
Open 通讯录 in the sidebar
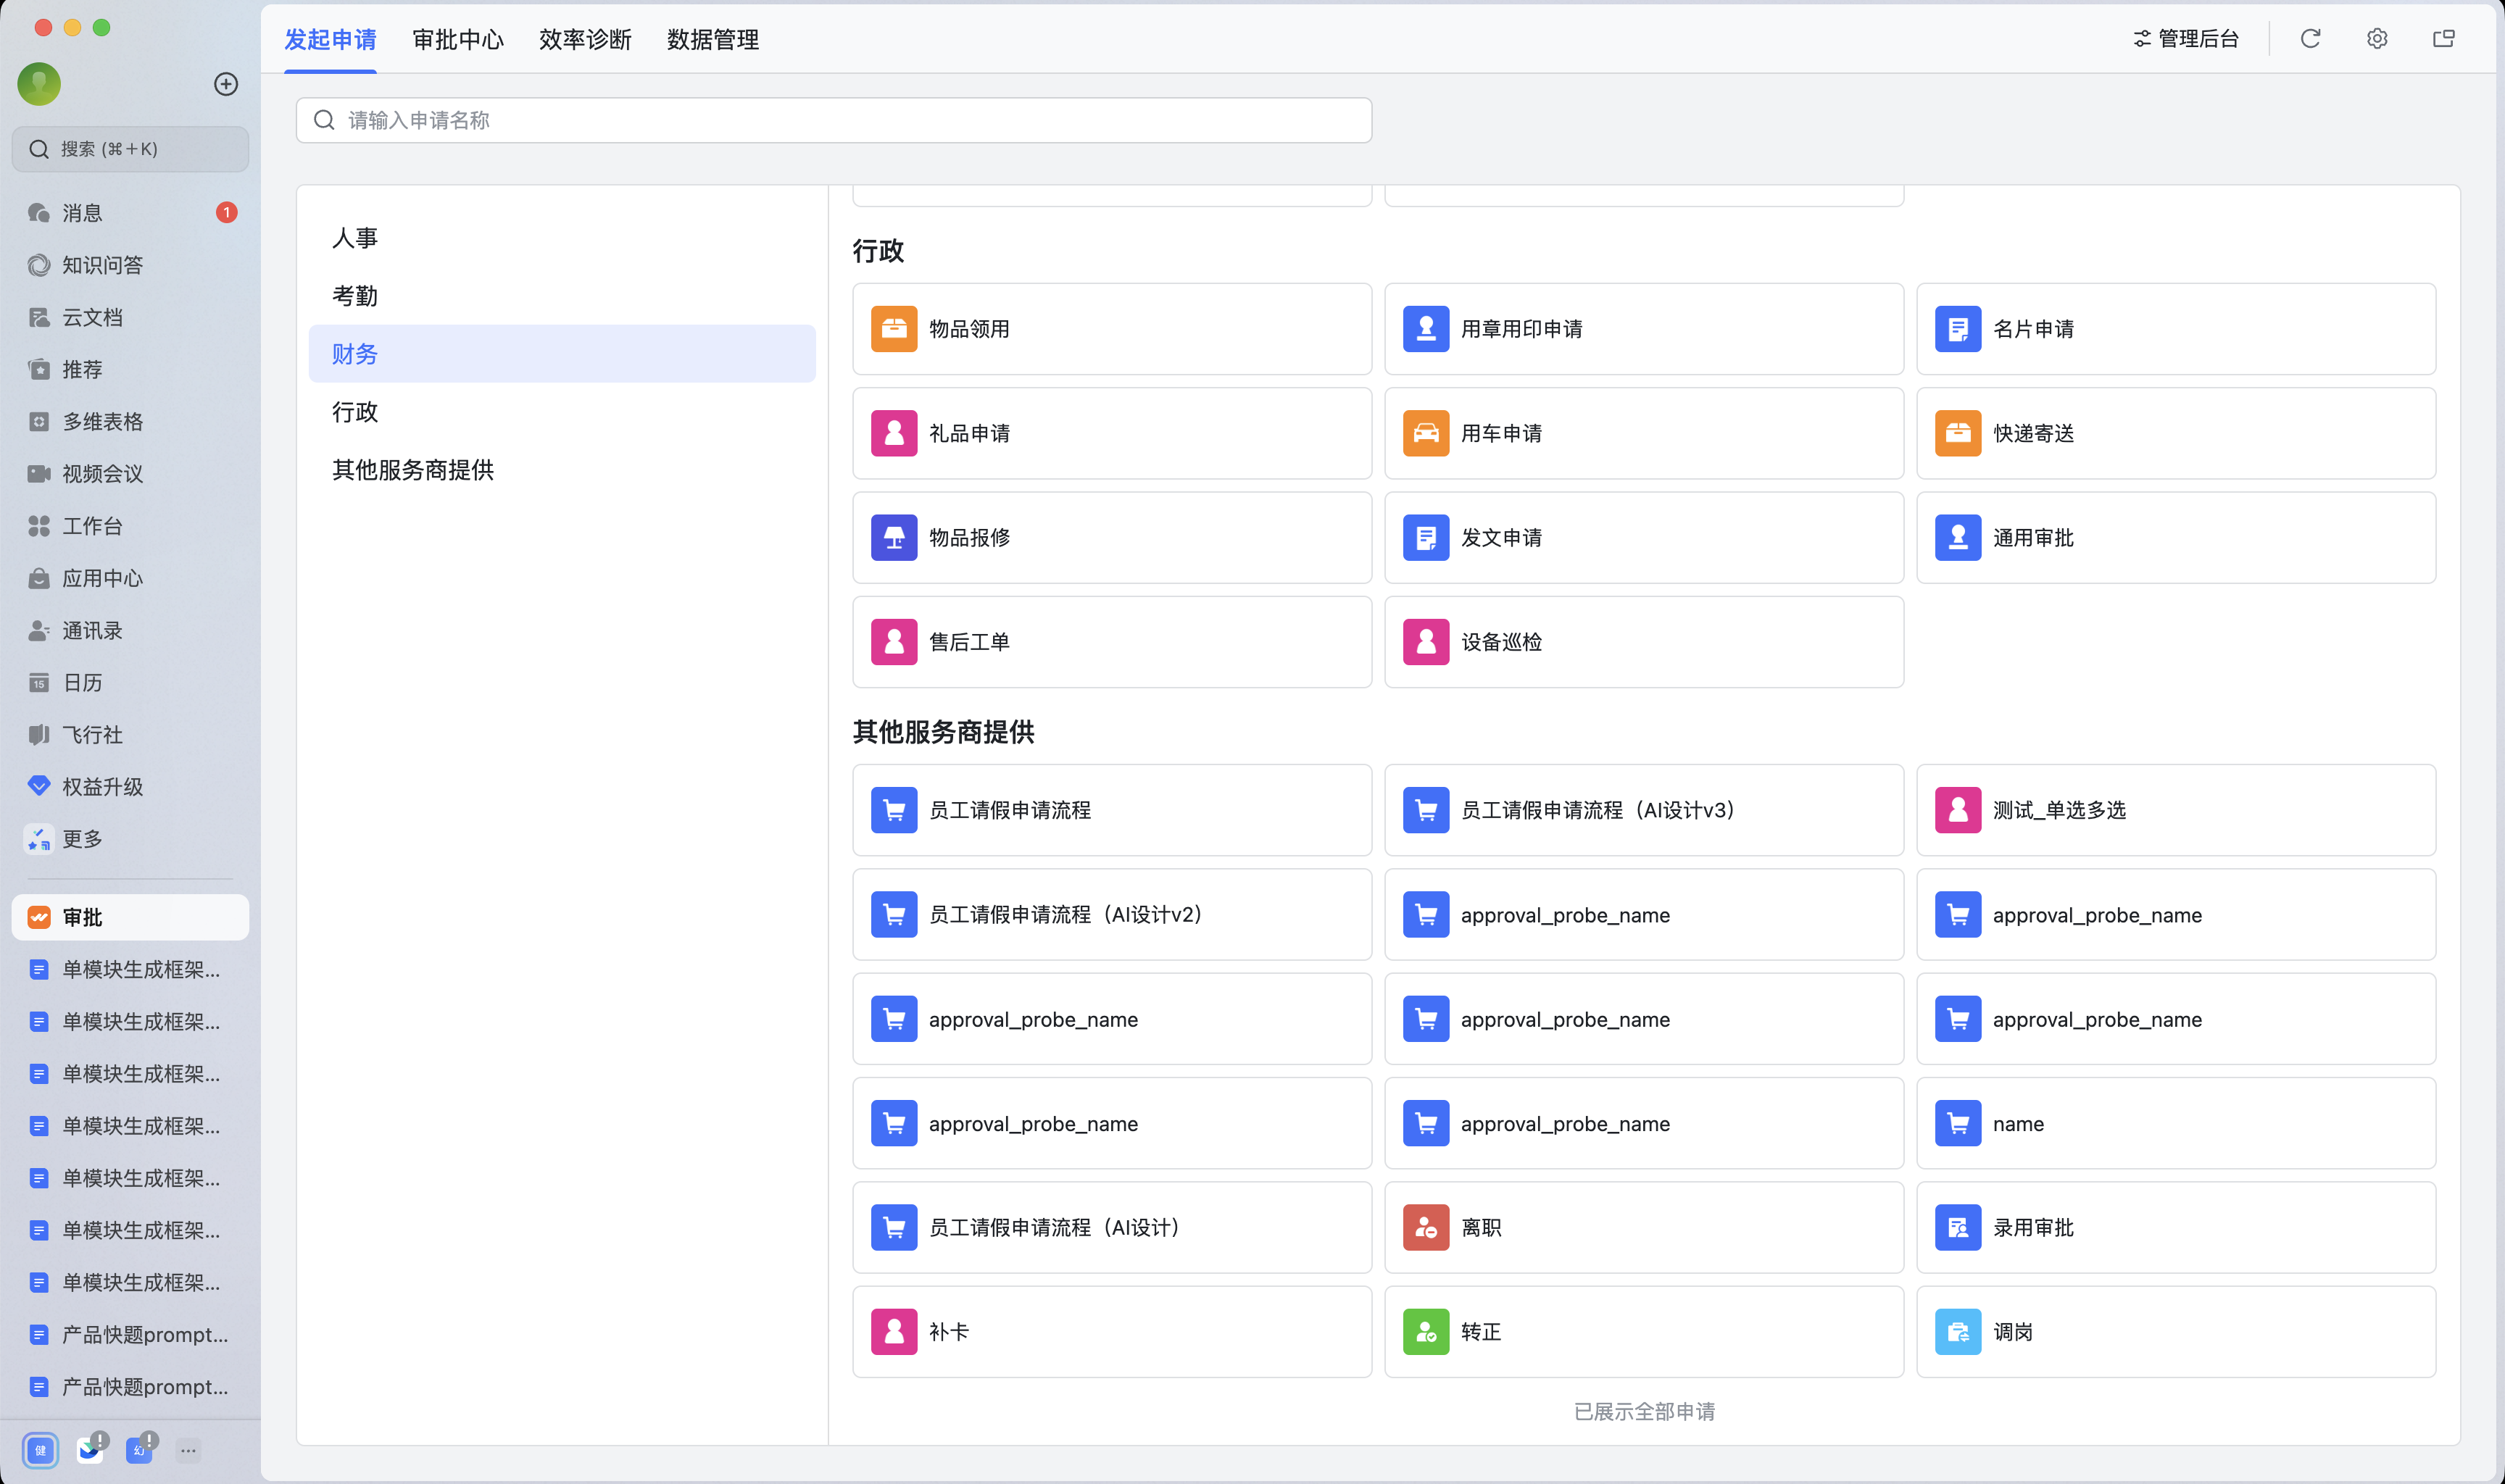[x=130, y=630]
